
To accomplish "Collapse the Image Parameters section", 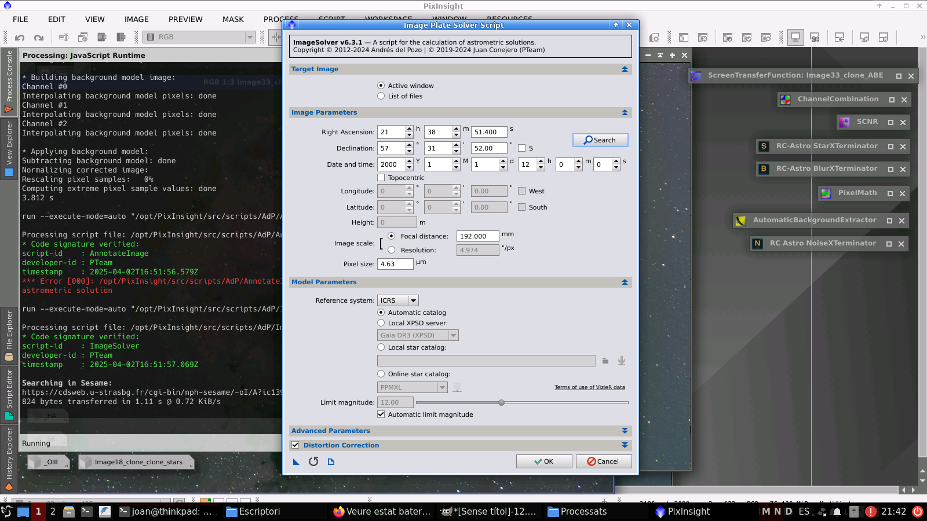I will click(625, 113).
